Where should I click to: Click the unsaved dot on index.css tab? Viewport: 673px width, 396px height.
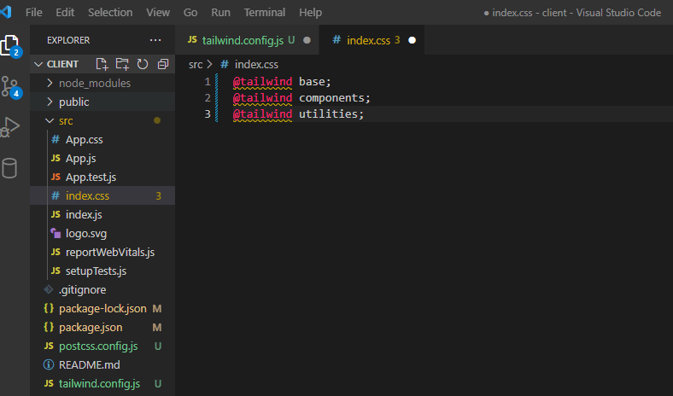(412, 40)
